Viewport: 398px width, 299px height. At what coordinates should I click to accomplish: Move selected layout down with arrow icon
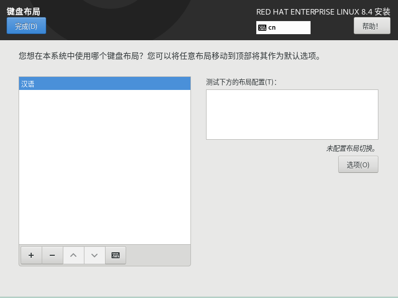coord(94,255)
